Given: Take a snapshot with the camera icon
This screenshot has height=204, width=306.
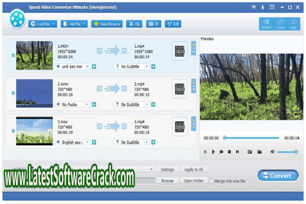Looking at the screenshot, I should (x=250, y=152).
